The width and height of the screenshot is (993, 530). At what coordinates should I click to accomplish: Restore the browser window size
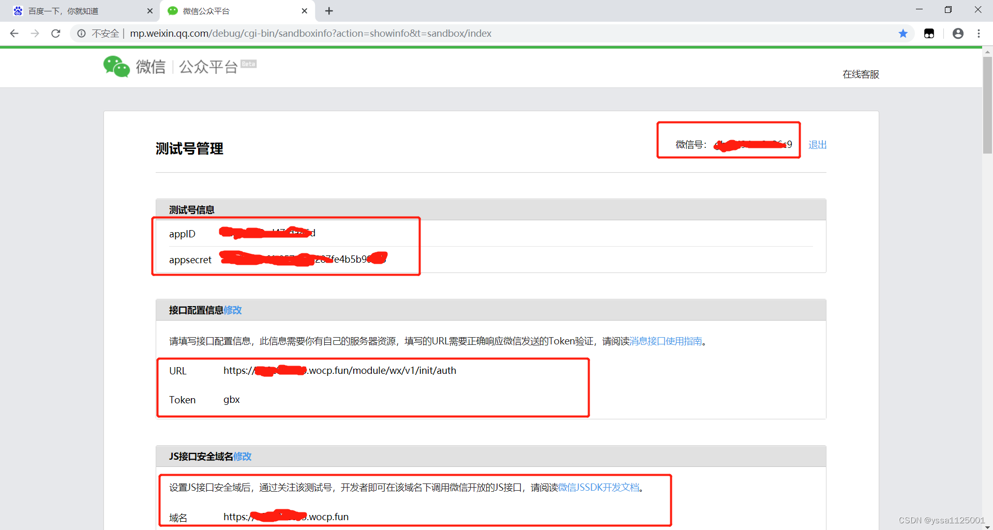point(948,9)
